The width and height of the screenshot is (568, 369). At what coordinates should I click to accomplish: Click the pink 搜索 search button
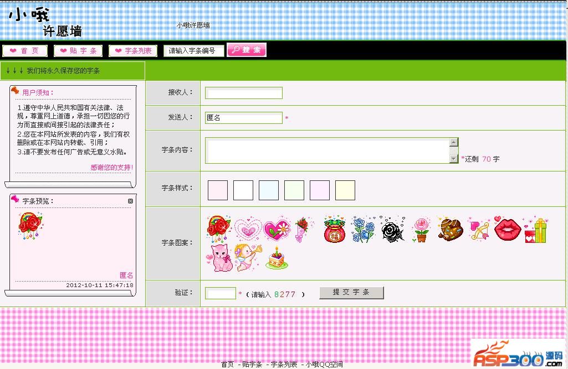point(247,50)
